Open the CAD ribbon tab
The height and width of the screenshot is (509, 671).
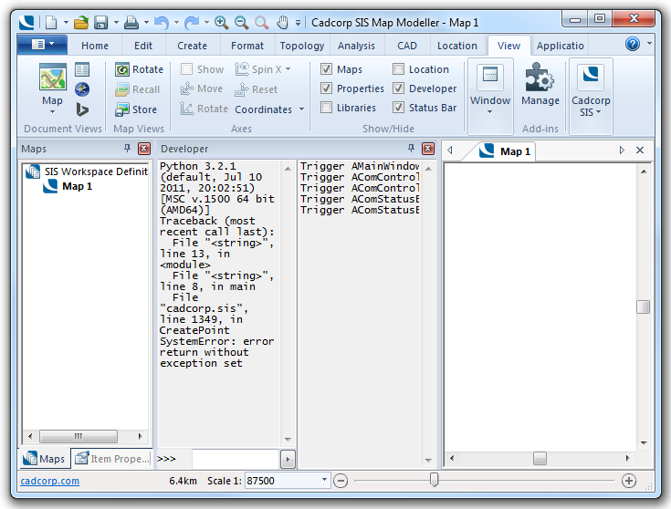pos(407,46)
